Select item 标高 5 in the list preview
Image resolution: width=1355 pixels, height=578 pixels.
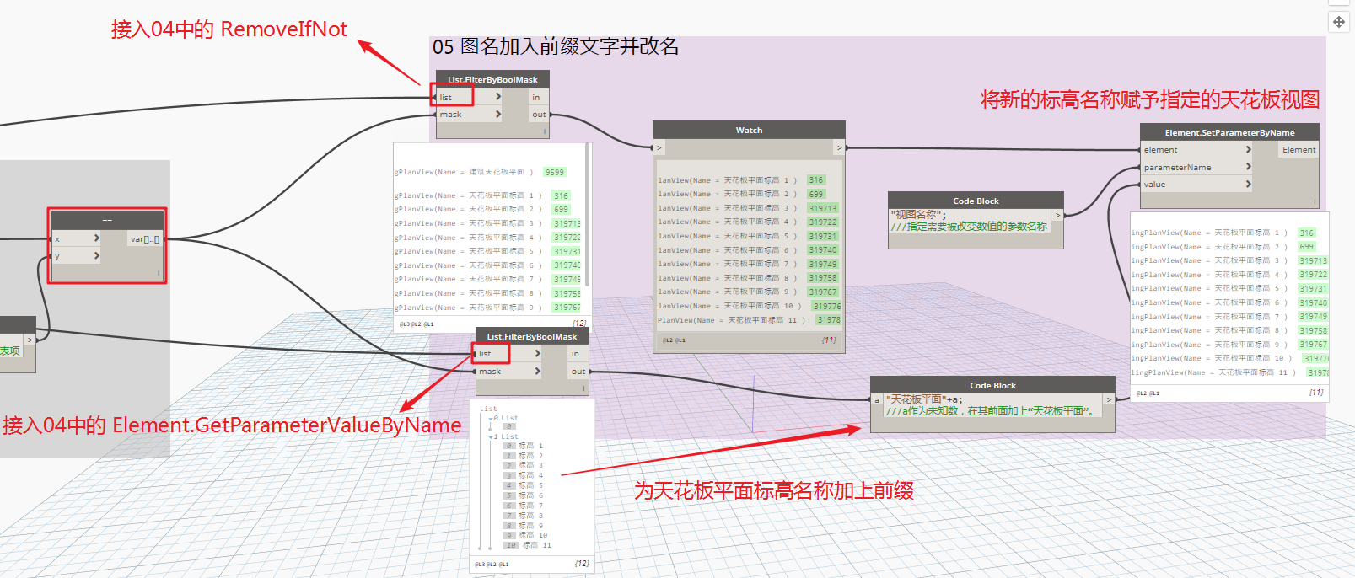[x=531, y=485]
